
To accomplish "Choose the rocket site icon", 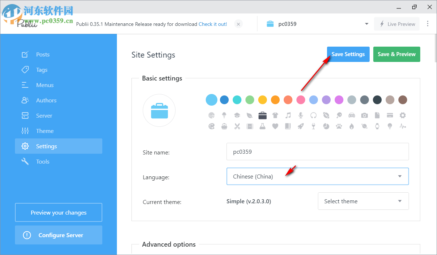I will coord(301,126).
